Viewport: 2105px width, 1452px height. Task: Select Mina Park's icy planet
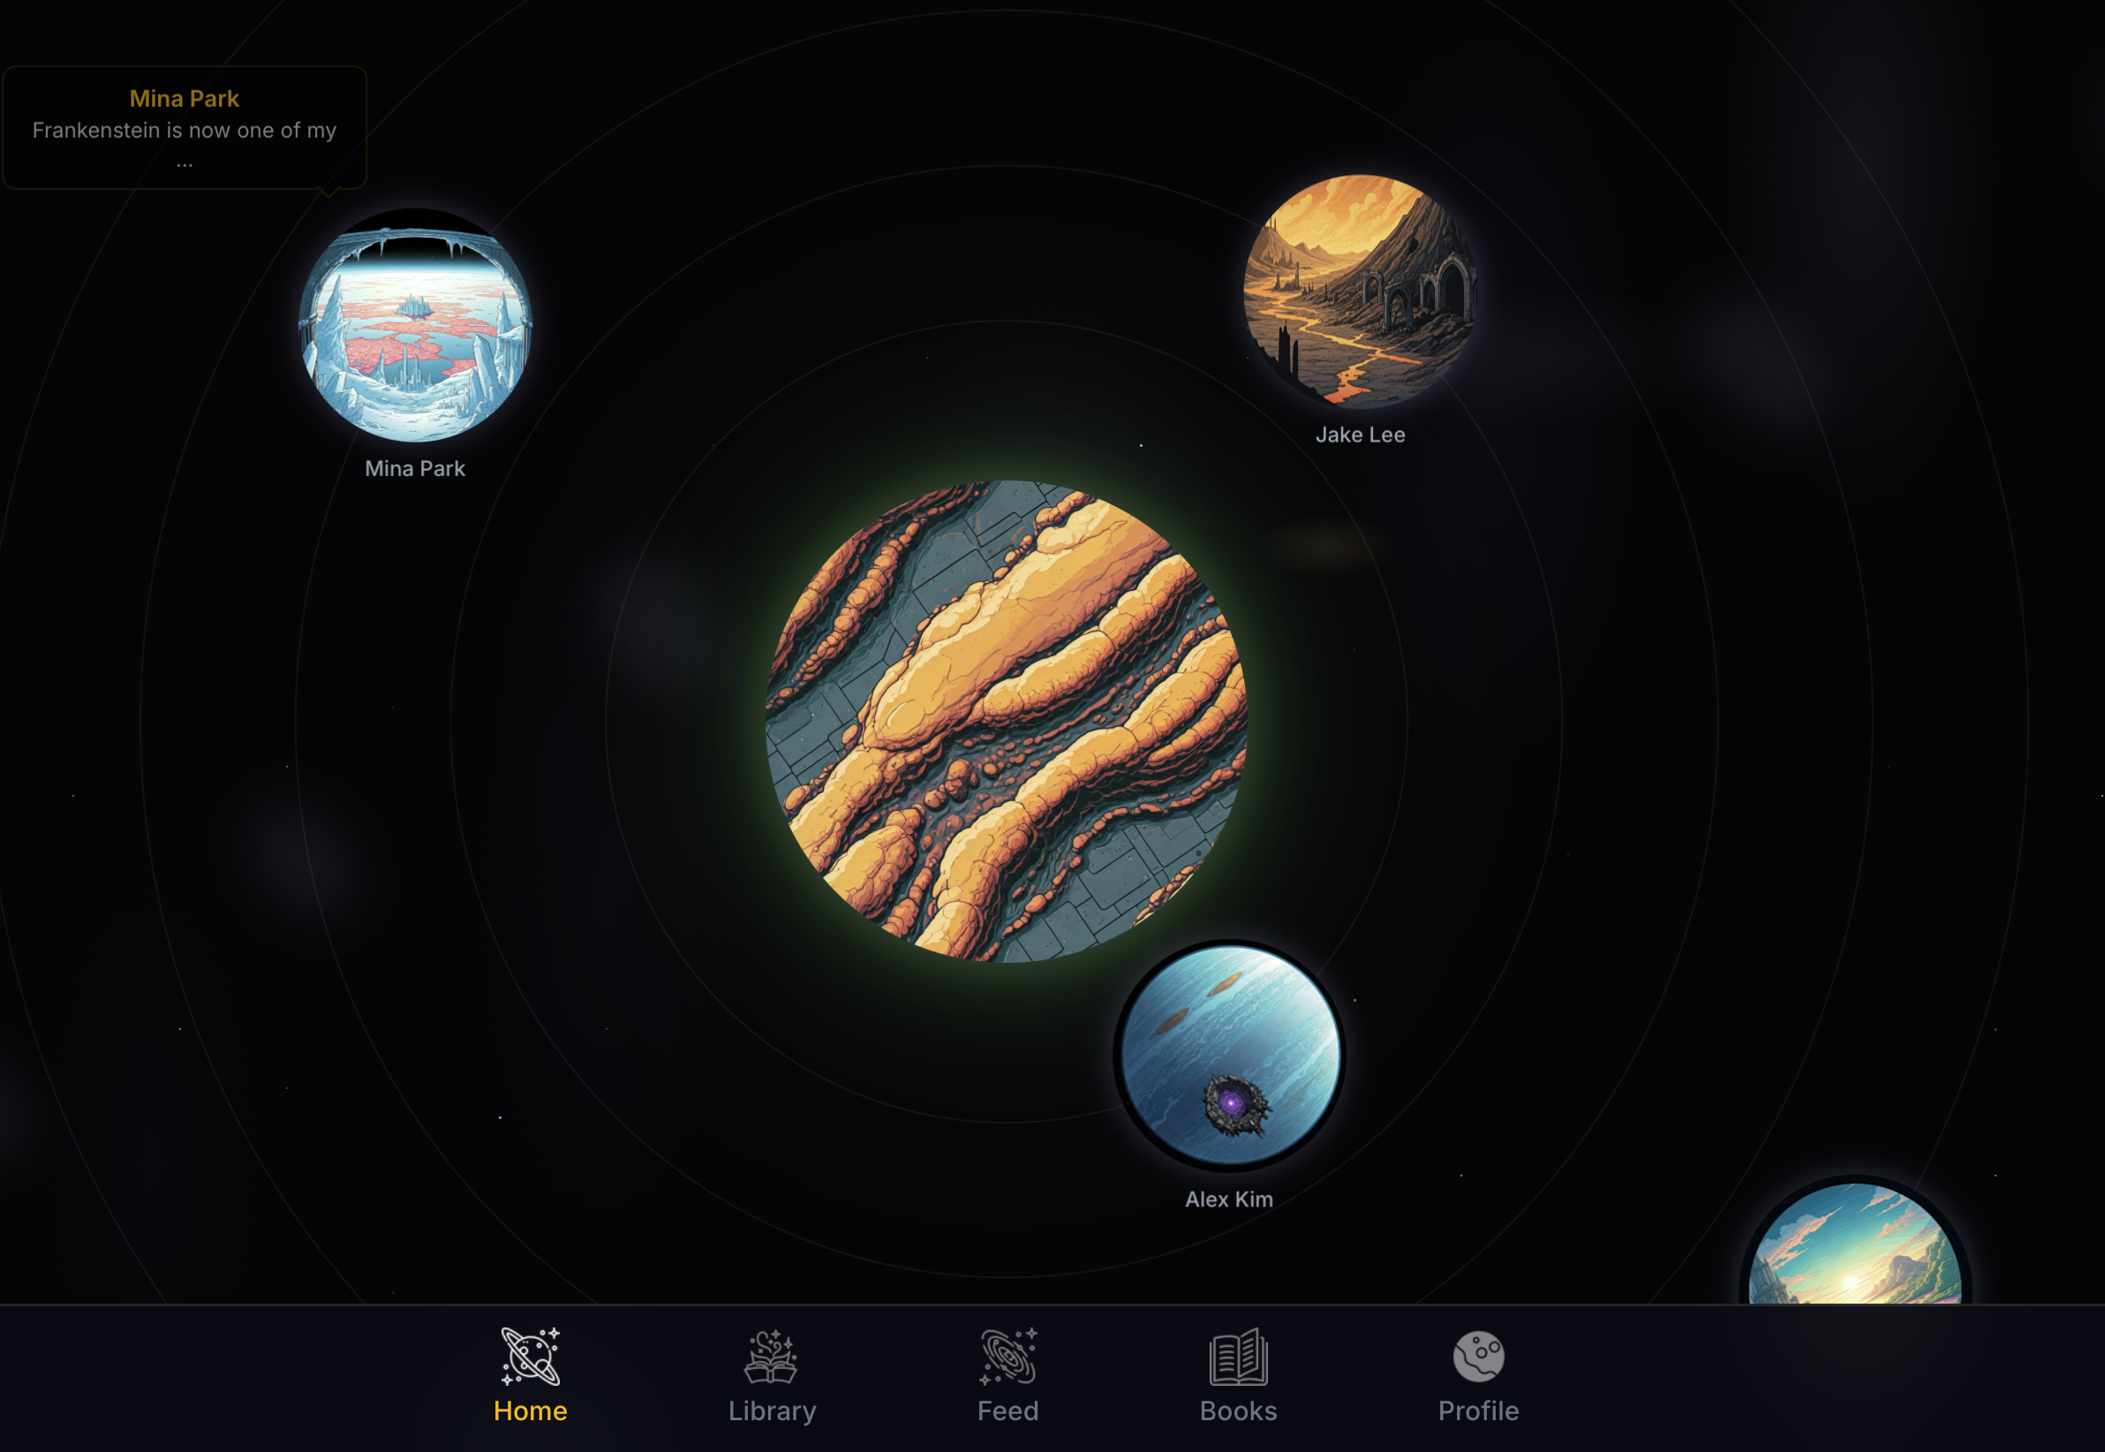point(416,326)
